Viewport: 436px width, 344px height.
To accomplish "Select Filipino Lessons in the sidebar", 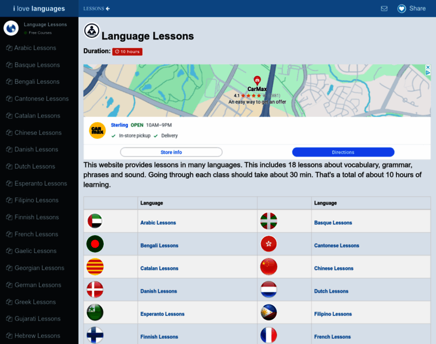I will [36, 200].
